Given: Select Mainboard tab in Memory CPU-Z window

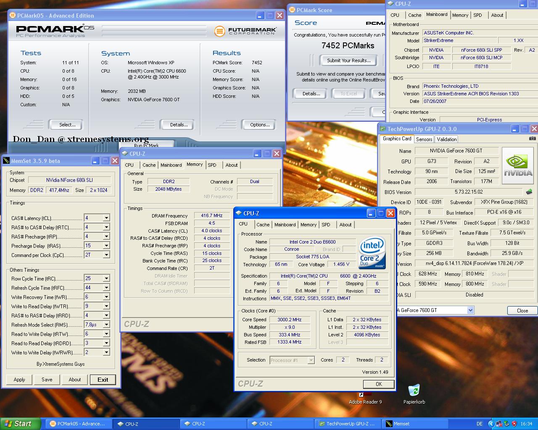Looking at the screenshot, I should 171,165.
